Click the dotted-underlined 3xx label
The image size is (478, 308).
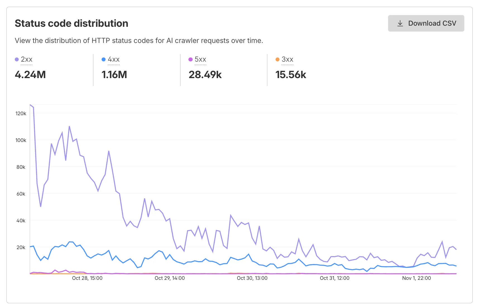pos(287,59)
